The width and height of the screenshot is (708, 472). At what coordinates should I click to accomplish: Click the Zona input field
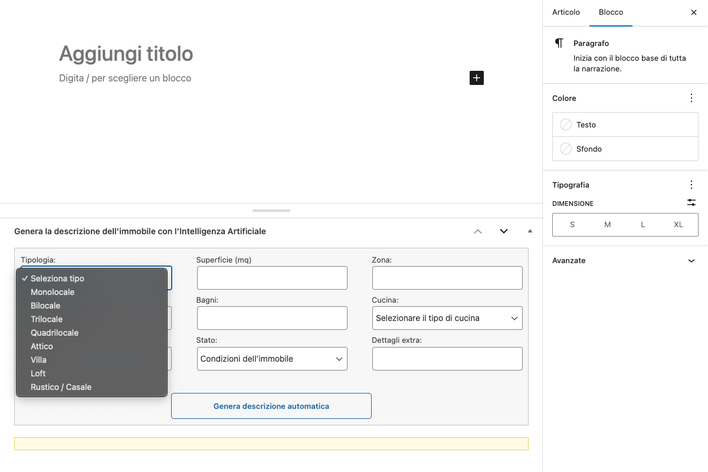[x=447, y=278]
